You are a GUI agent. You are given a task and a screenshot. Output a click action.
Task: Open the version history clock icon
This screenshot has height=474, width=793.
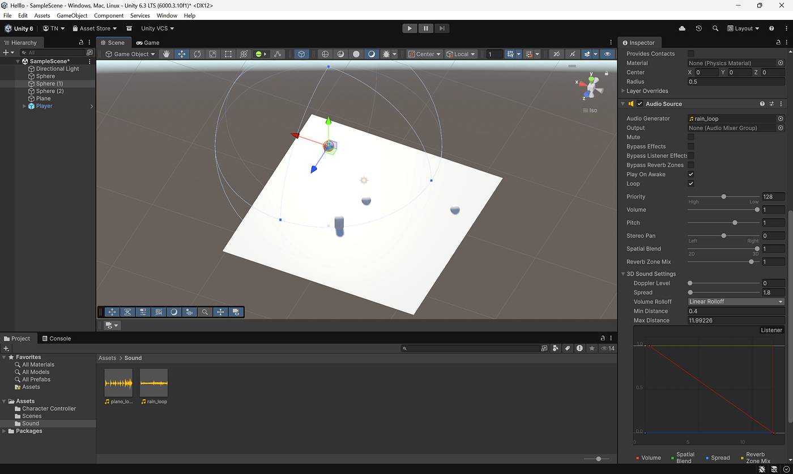coord(698,28)
